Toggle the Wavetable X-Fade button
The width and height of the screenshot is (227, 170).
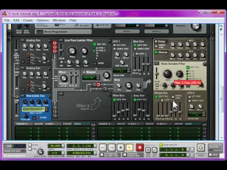pos(34,118)
